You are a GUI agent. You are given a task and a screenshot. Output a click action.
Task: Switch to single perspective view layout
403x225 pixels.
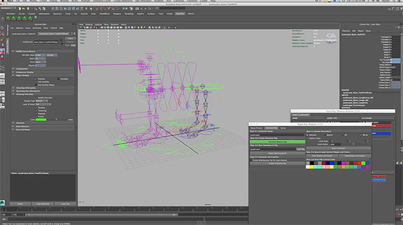2,76
